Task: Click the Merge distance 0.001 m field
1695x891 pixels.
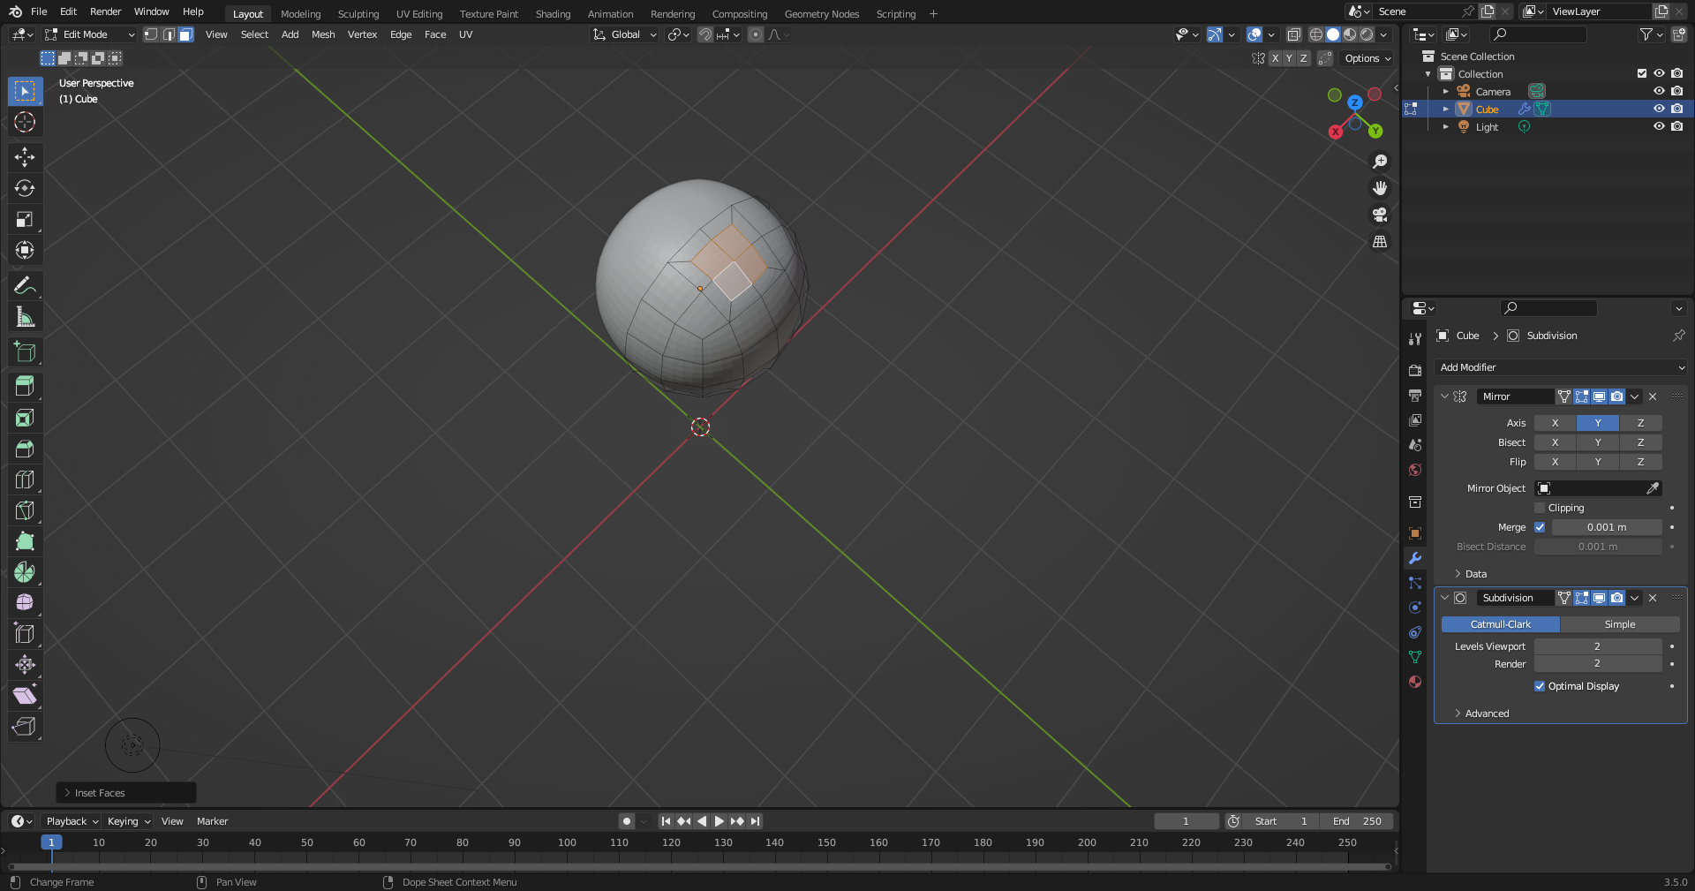Action: pyautogui.click(x=1607, y=527)
